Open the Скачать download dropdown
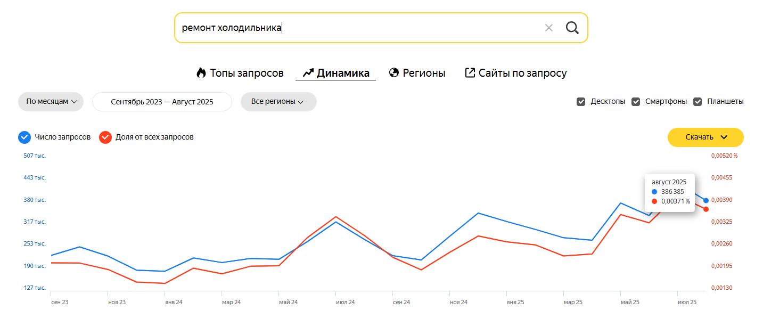Screen dimensions: 763x318 click(705, 137)
